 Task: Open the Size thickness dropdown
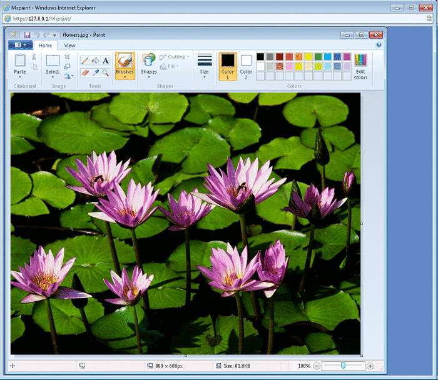(x=204, y=66)
